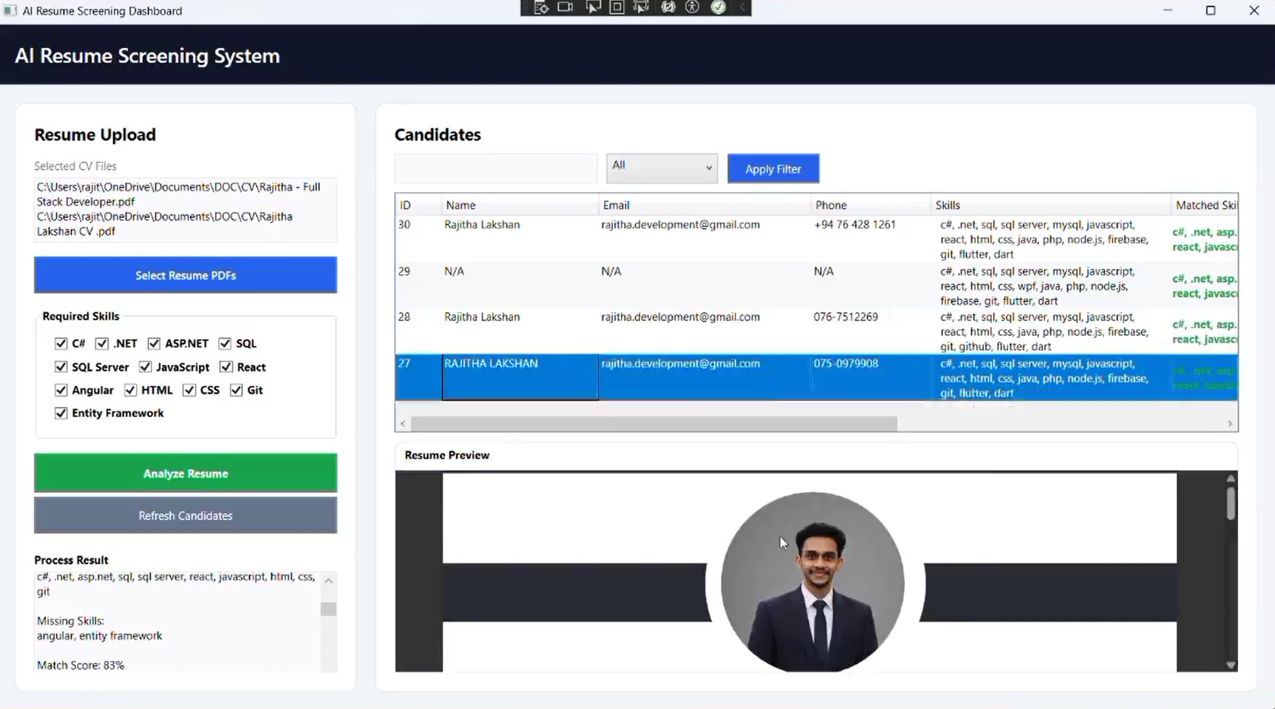Run the accessibility scan person icon

click(x=693, y=7)
